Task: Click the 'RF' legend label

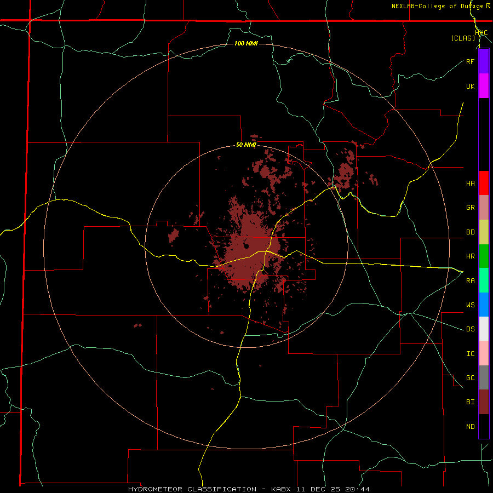Action: [x=470, y=61]
